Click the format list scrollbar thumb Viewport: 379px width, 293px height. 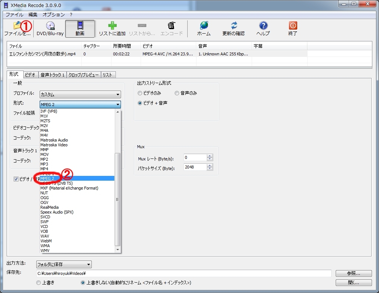(118, 200)
